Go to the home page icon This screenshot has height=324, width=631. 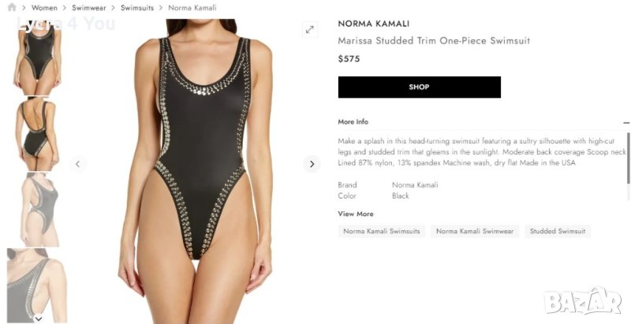[x=12, y=7]
